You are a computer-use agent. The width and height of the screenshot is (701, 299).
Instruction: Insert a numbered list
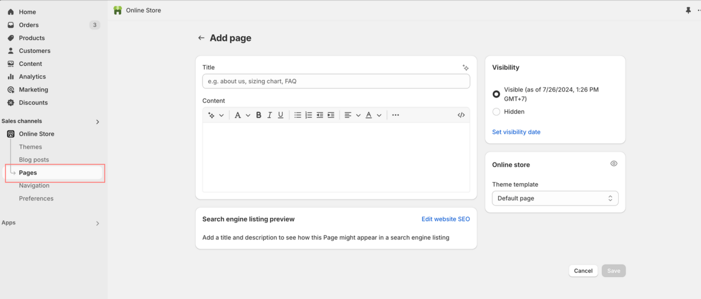[x=309, y=115]
